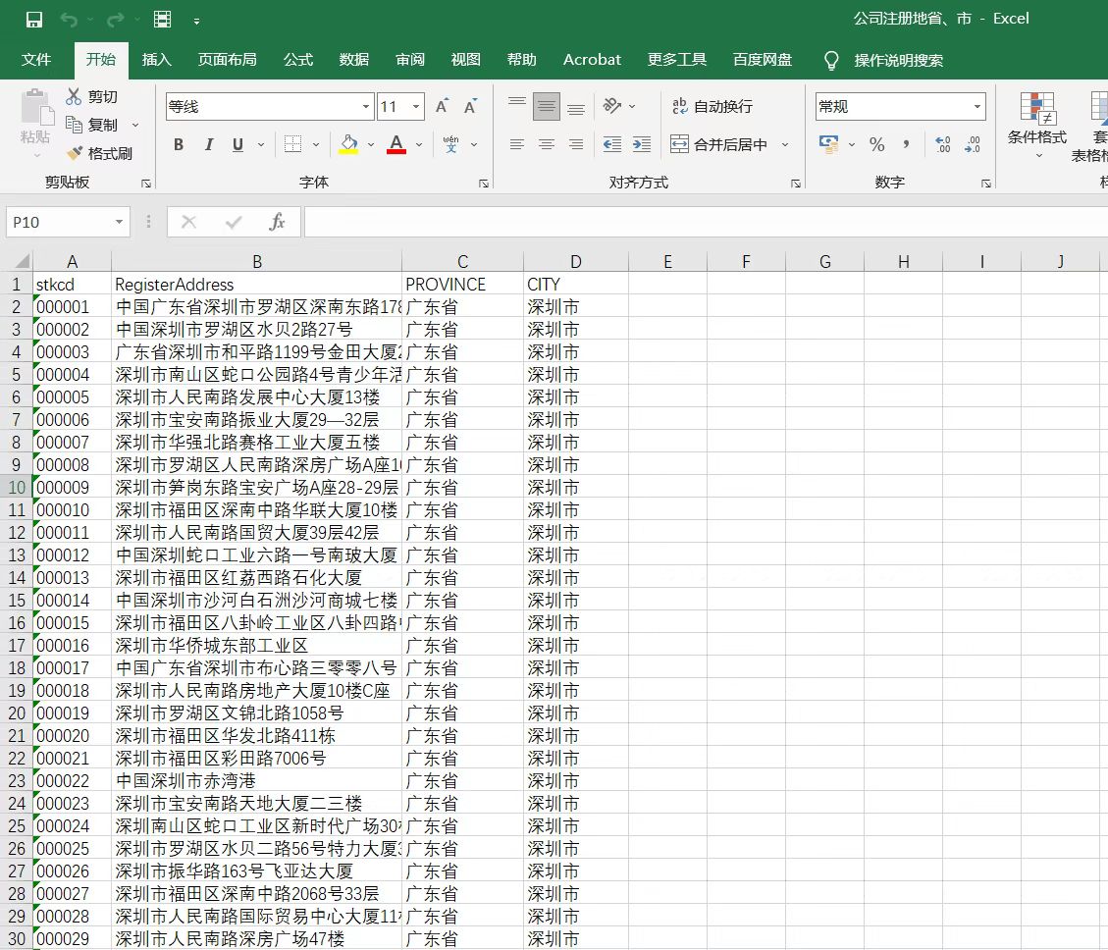The image size is (1108, 950).
Task: Expand the number format dropdown (常规)
Action: click(x=977, y=106)
